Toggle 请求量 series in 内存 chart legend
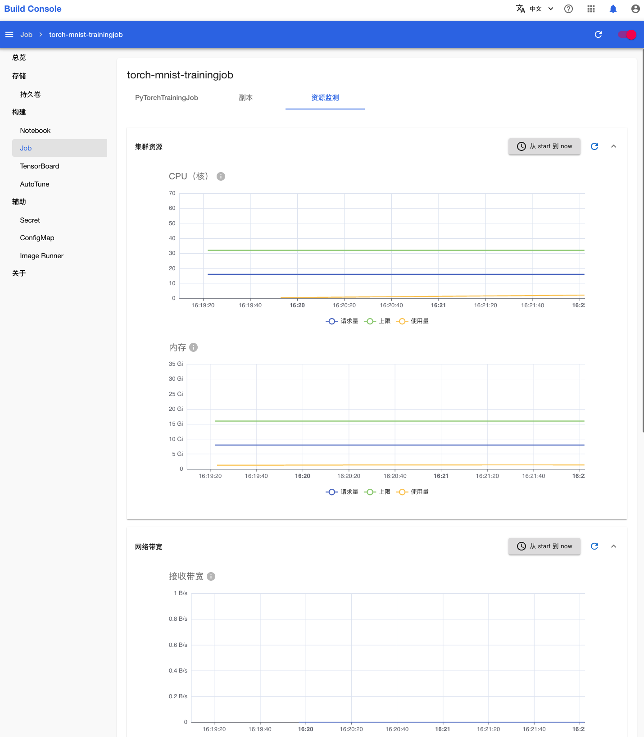 [342, 492]
